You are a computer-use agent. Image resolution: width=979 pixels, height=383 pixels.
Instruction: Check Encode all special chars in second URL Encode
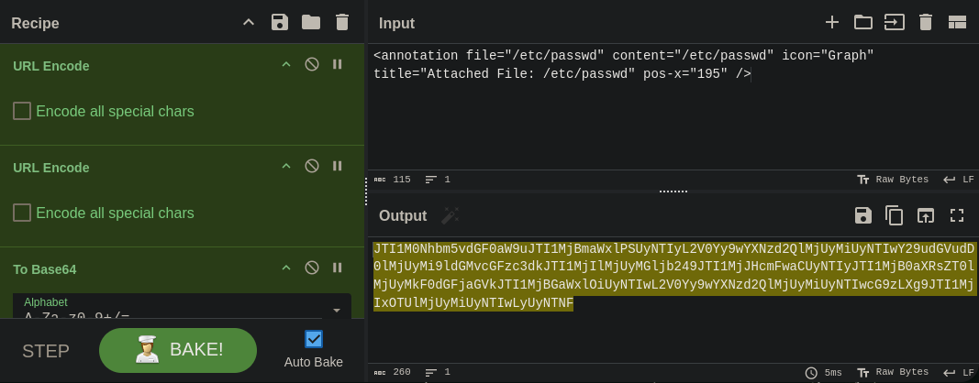pyautogui.click(x=22, y=213)
